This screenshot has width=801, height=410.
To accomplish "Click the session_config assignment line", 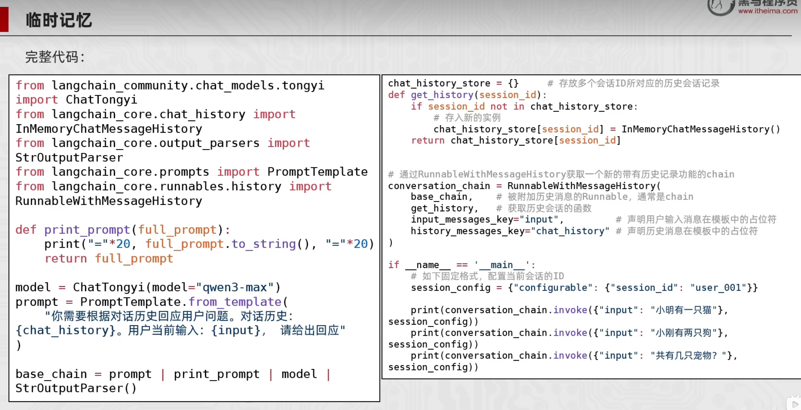I will tap(584, 288).
